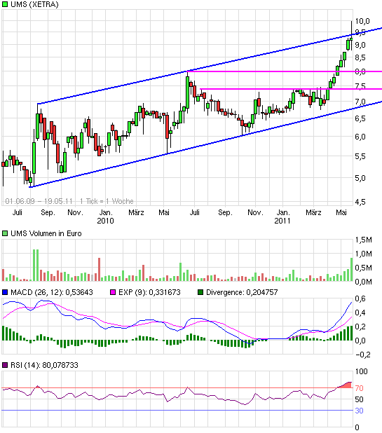
Task: Click the 'Divergence: 0,204757' label
Action: coord(242,292)
